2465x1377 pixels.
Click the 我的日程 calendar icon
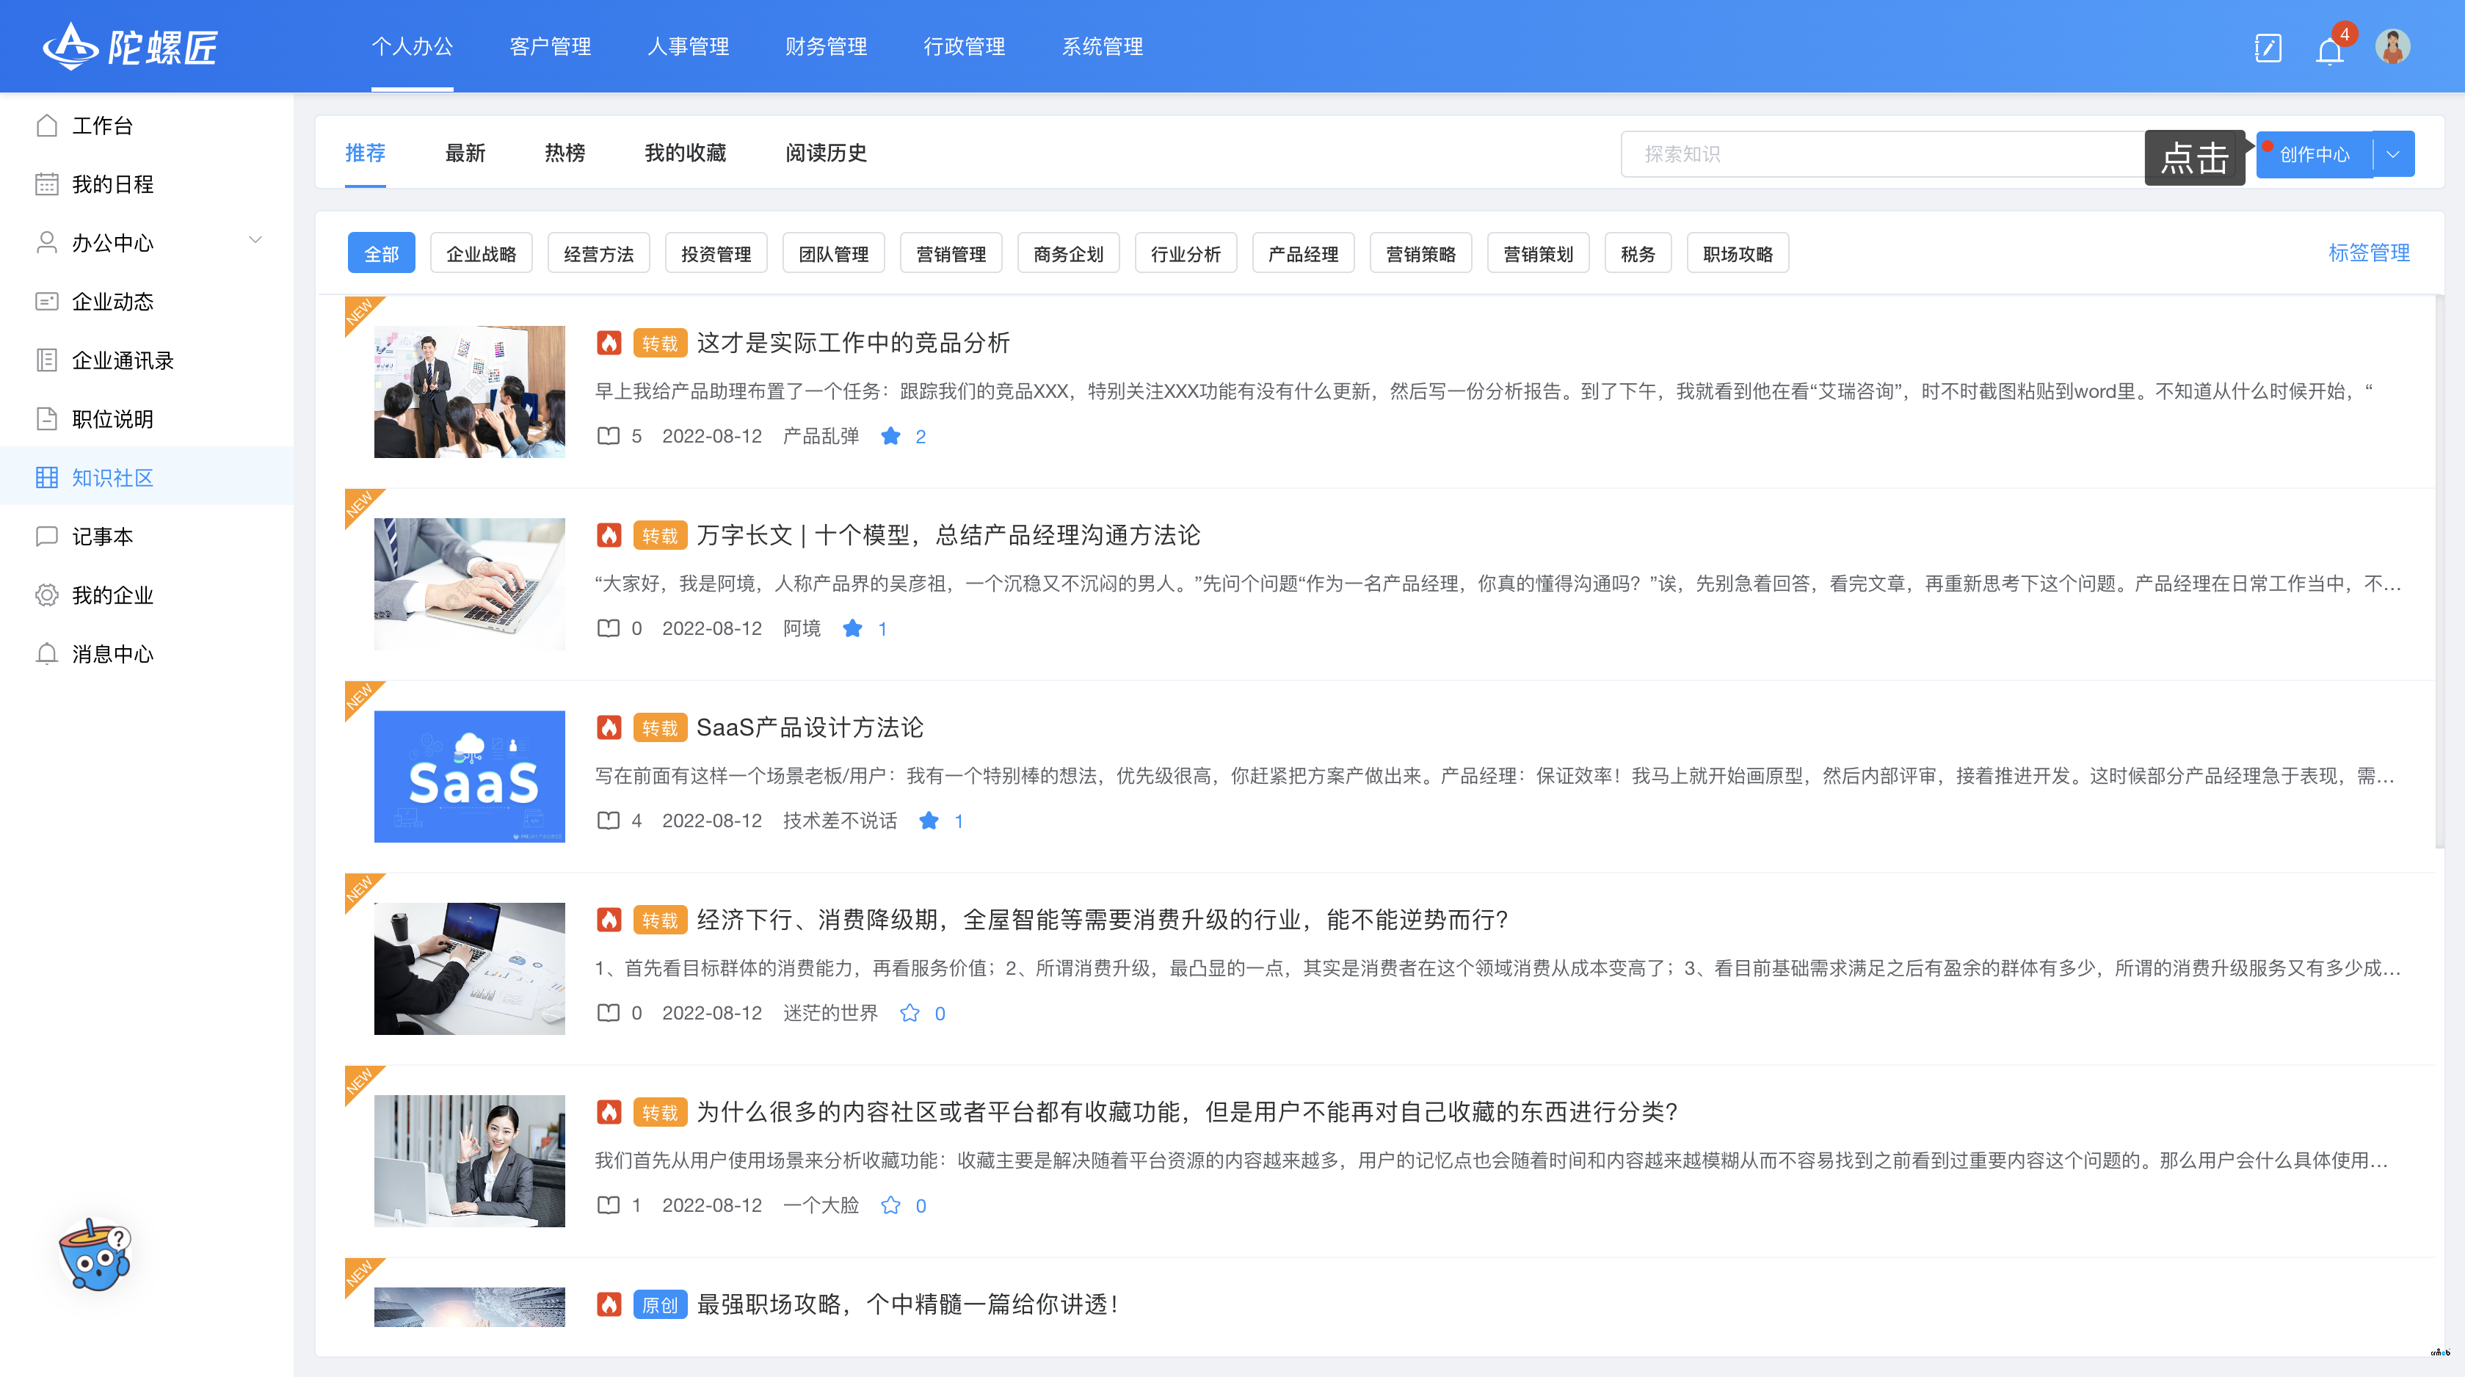pos(47,184)
